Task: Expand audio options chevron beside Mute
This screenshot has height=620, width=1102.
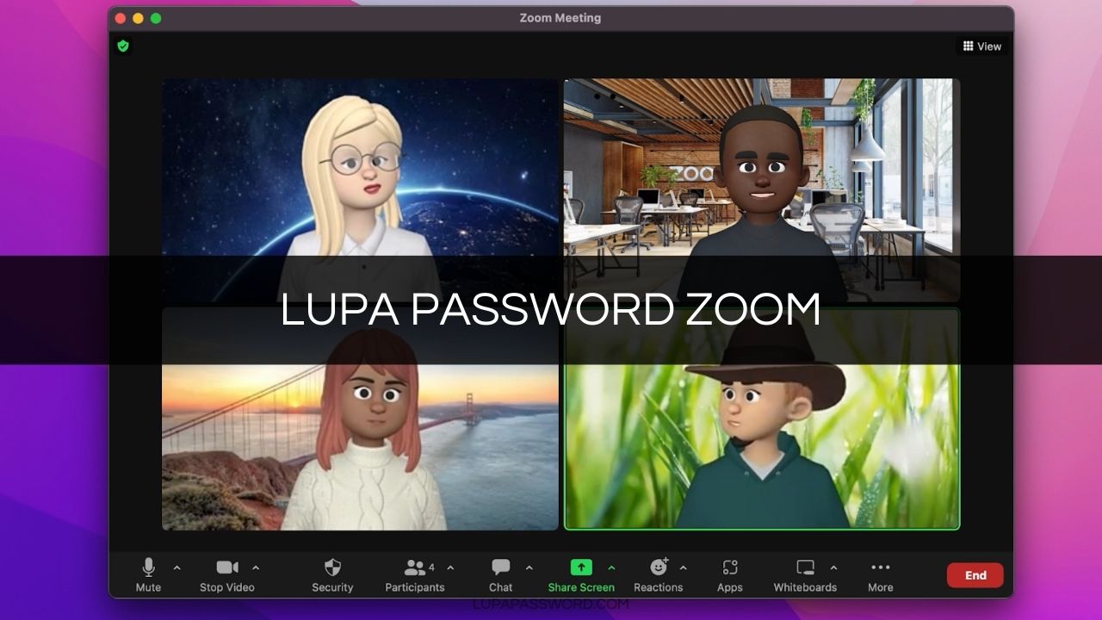Action: (177, 567)
